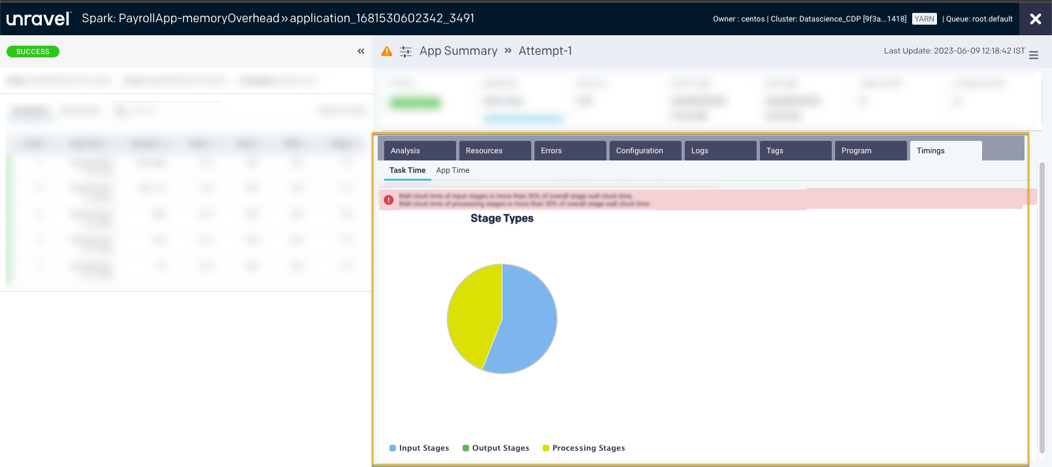1052x467 pixels.
Task: Open the Configuration tab
Action: 645,151
